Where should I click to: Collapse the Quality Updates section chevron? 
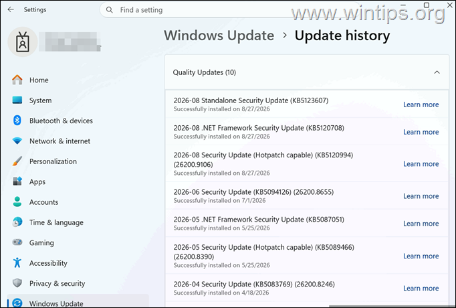[437, 72]
